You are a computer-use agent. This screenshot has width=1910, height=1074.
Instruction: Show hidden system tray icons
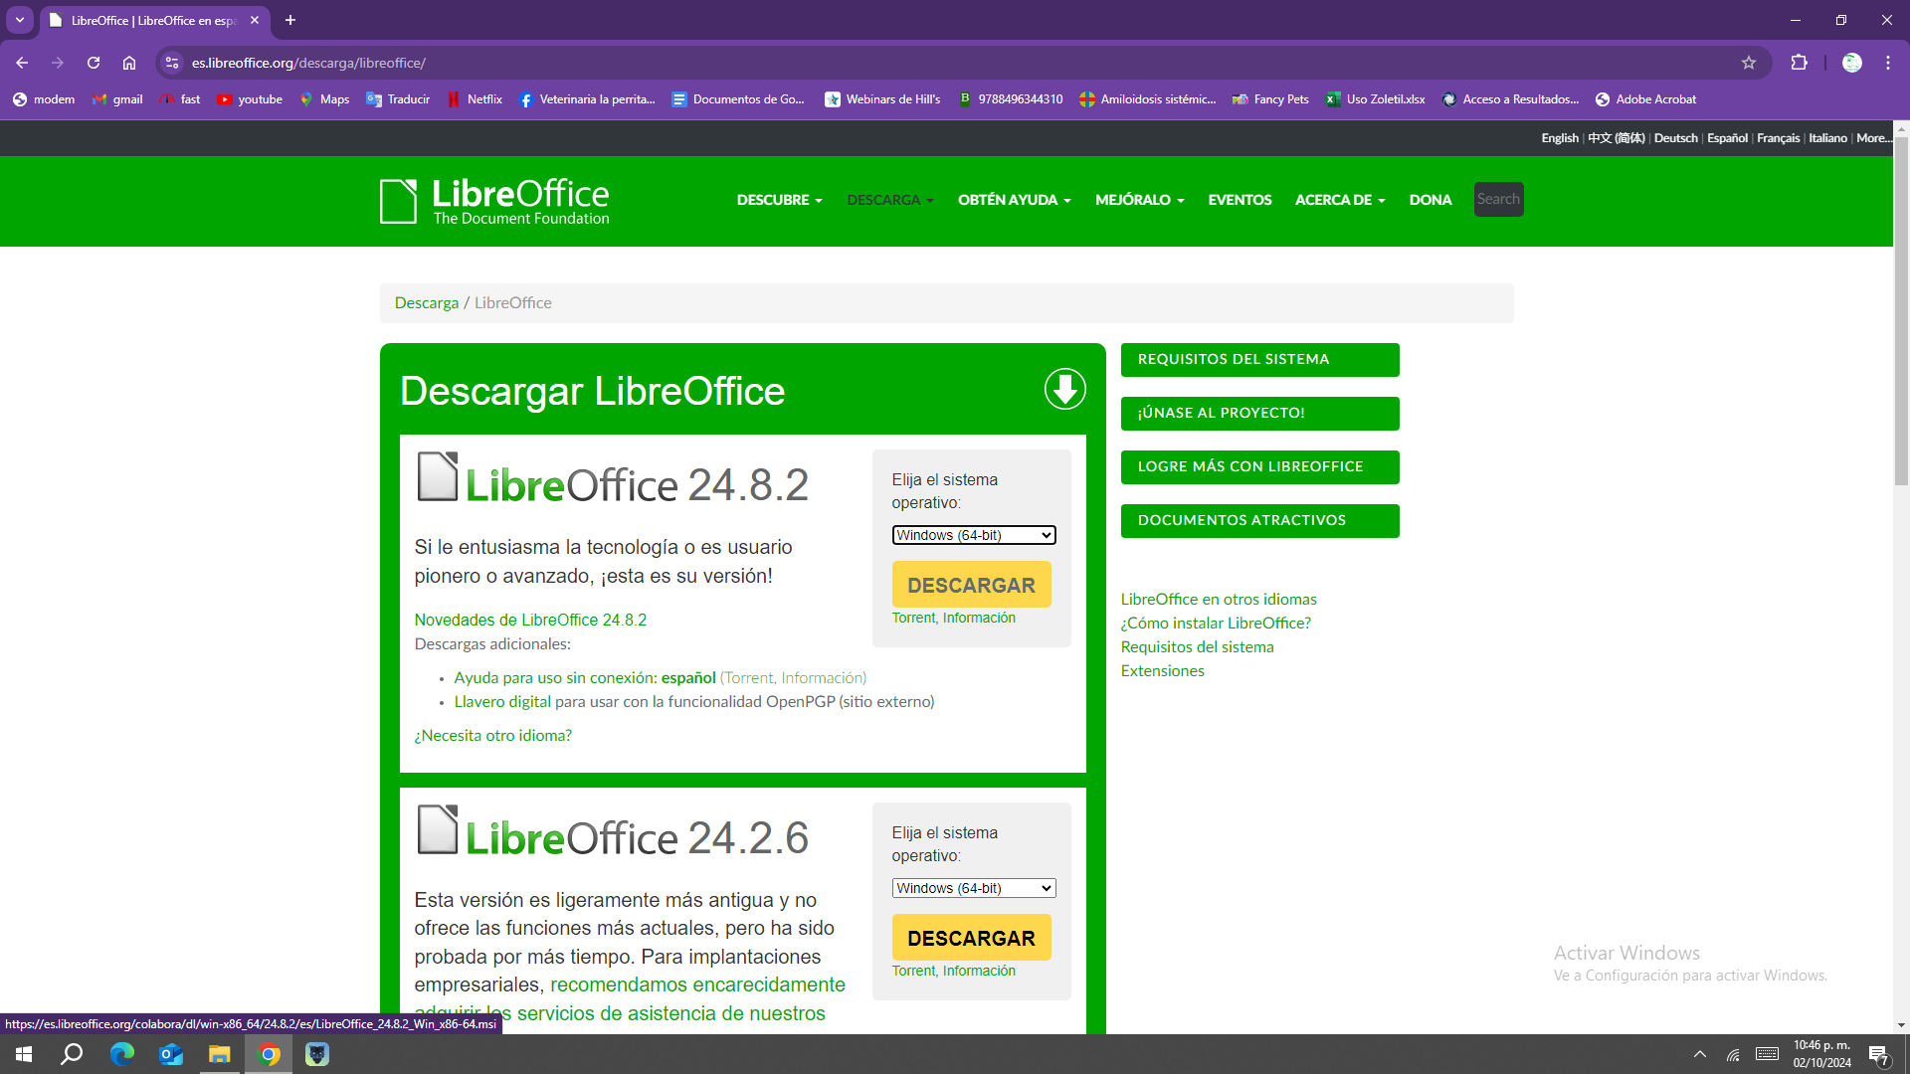(x=1700, y=1054)
